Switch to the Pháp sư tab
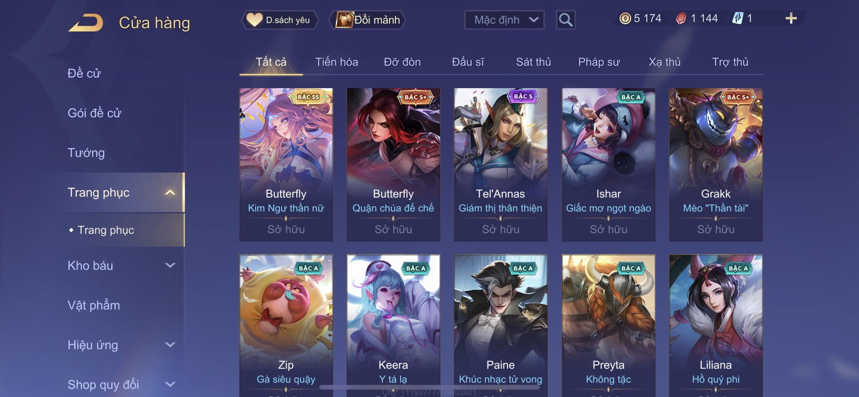 coord(599,62)
